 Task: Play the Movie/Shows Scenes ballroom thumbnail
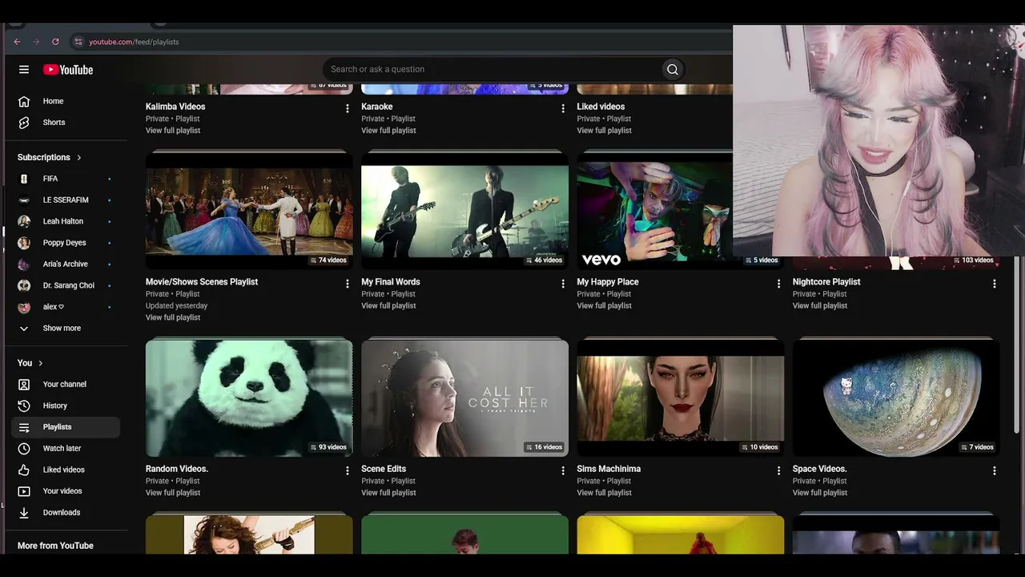(x=249, y=211)
